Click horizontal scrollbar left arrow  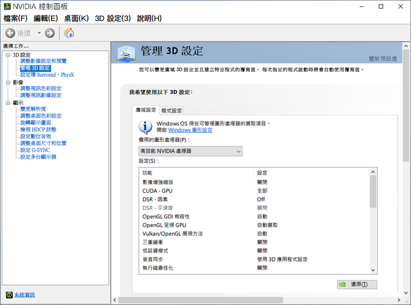(x=115, y=300)
